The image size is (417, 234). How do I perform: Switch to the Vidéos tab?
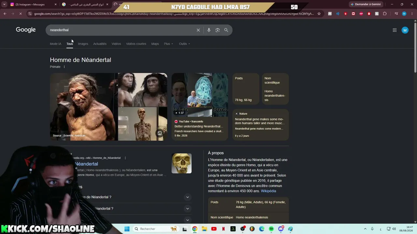tap(116, 44)
